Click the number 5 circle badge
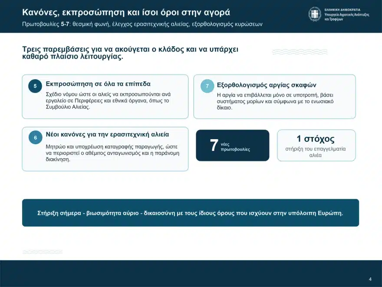The image size is (382, 287). [35, 86]
